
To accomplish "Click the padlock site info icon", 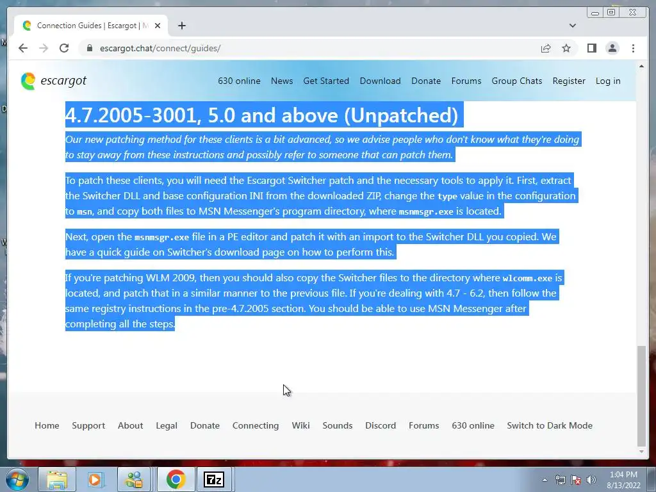I will (x=89, y=48).
